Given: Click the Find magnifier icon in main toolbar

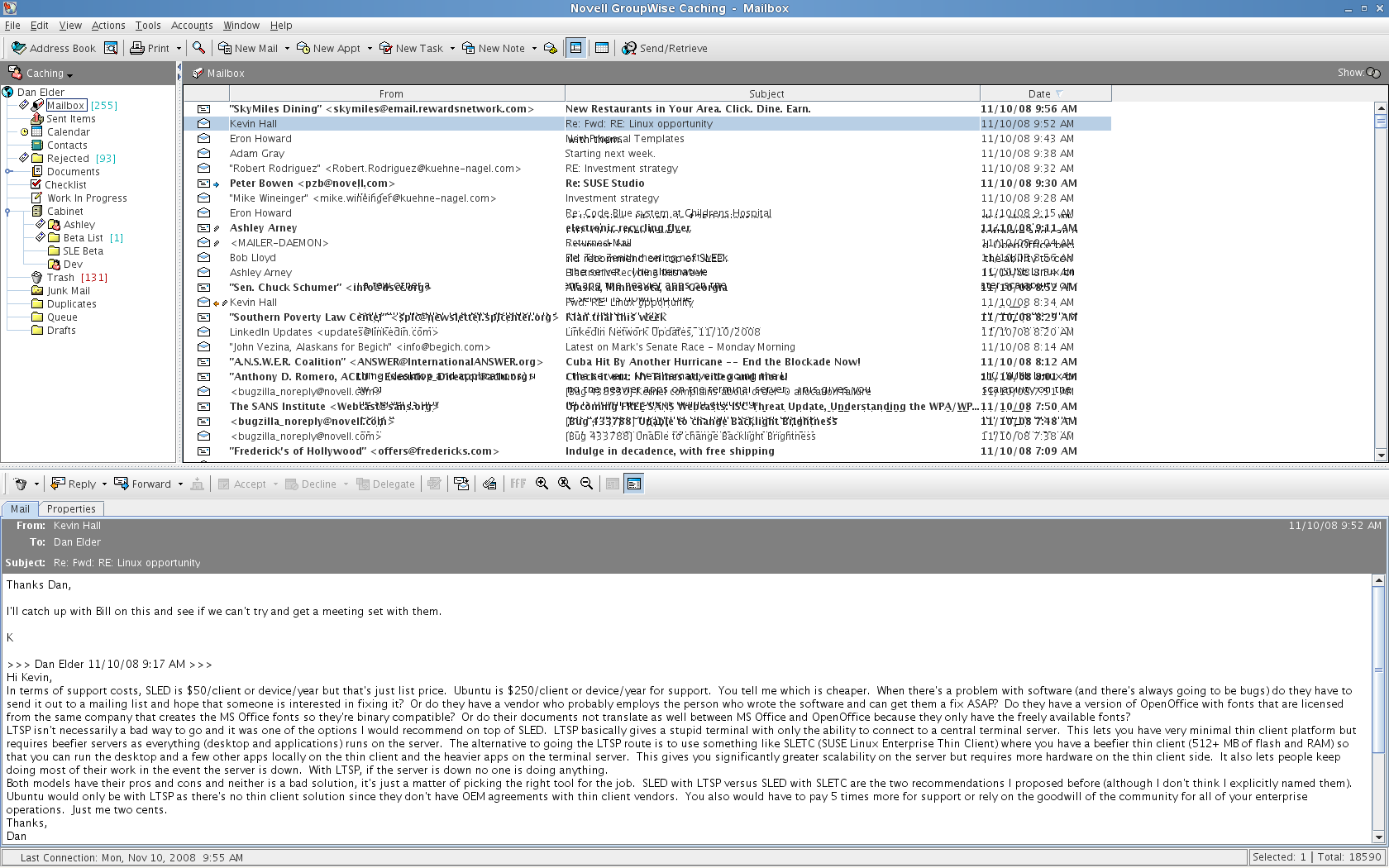Looking at the screenshot, I should point(198,48).
